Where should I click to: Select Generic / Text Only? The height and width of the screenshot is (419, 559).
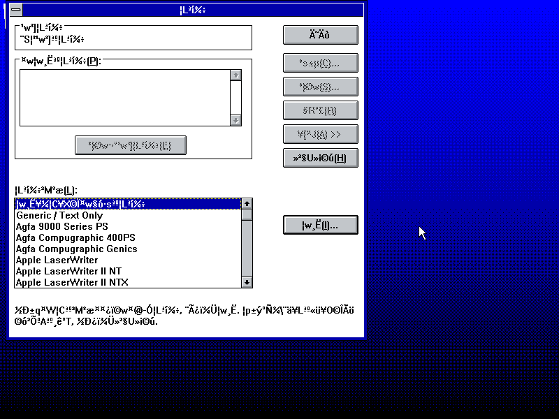pyautogui.click(x=105, y=215)
